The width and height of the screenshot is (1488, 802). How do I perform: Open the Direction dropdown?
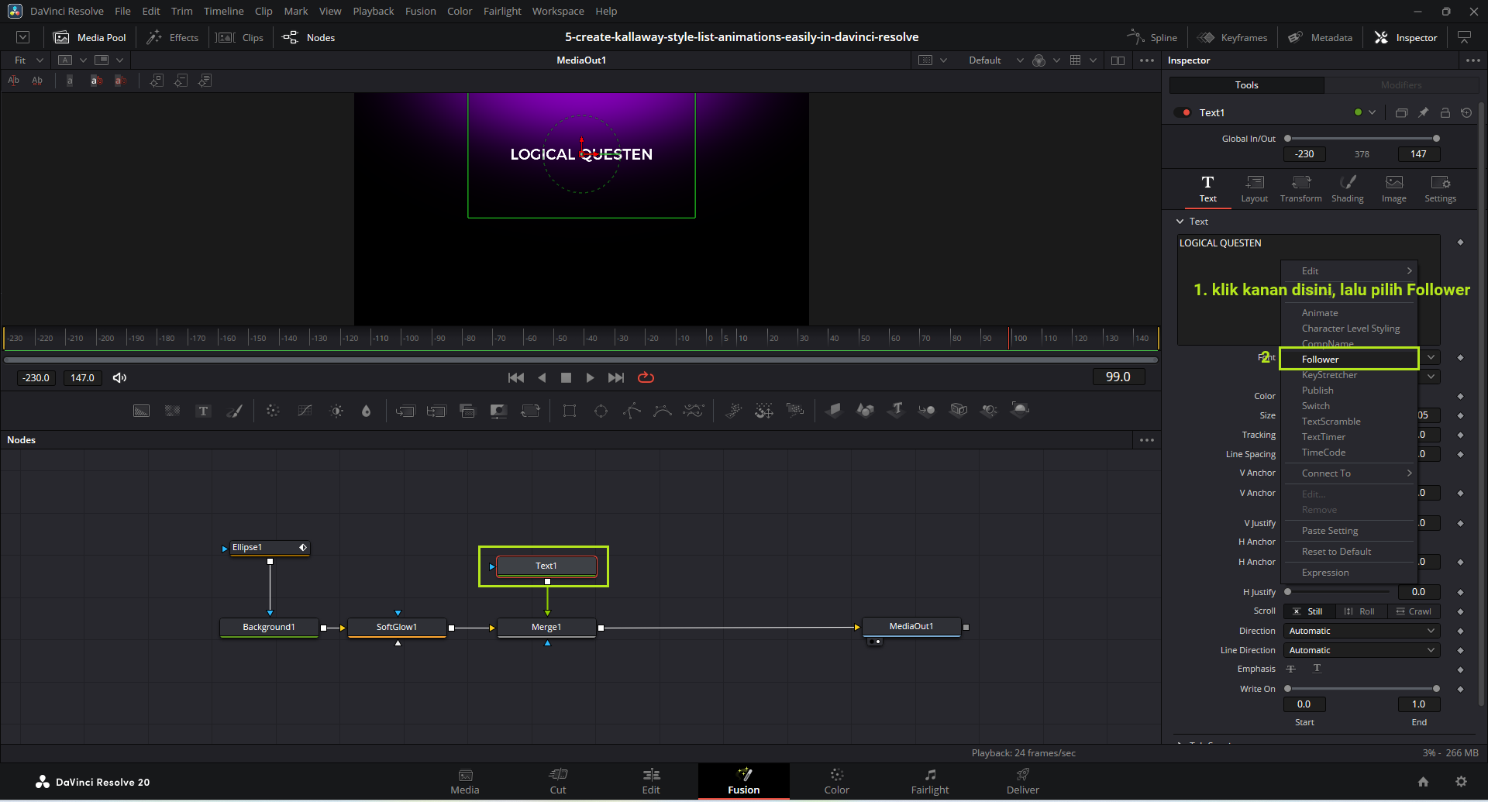[x=1361, y=632]
